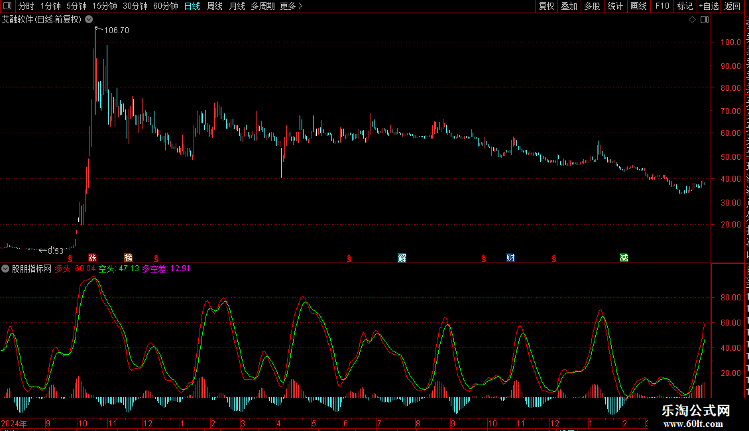The height and width of the screenshot is (431, 749).
Task: Select the 30分钟 period tab
Action: pos(135,6)
